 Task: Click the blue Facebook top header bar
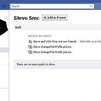point(50,1)
